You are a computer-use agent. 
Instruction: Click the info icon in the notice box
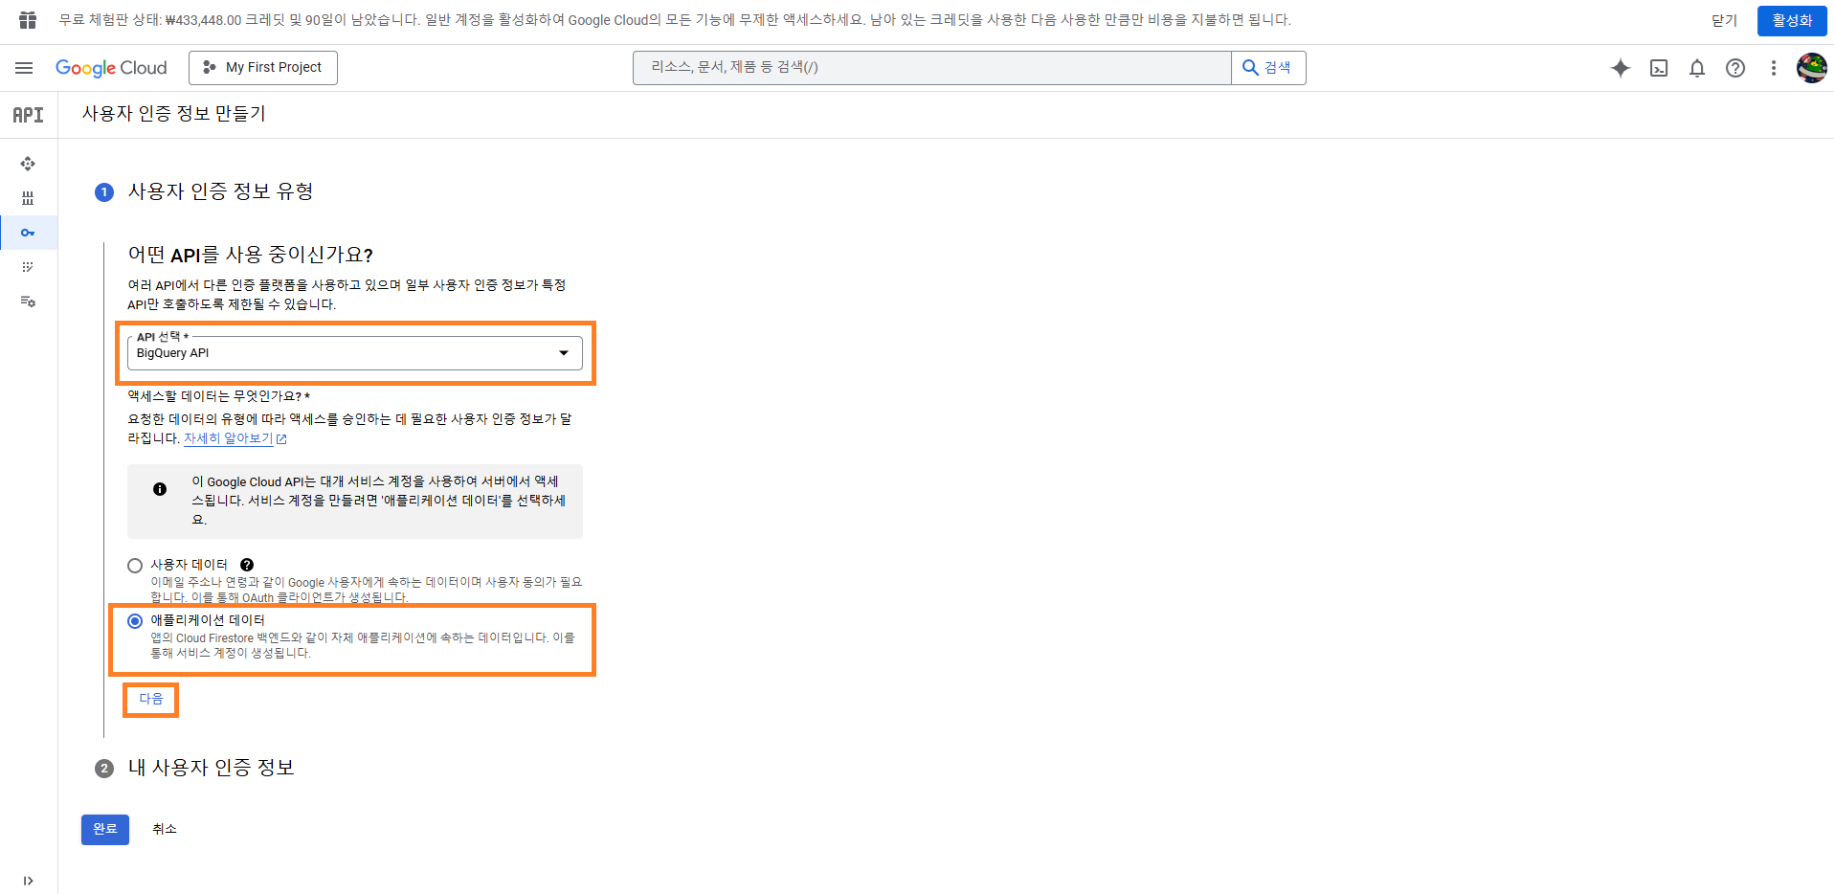[160, 489]
